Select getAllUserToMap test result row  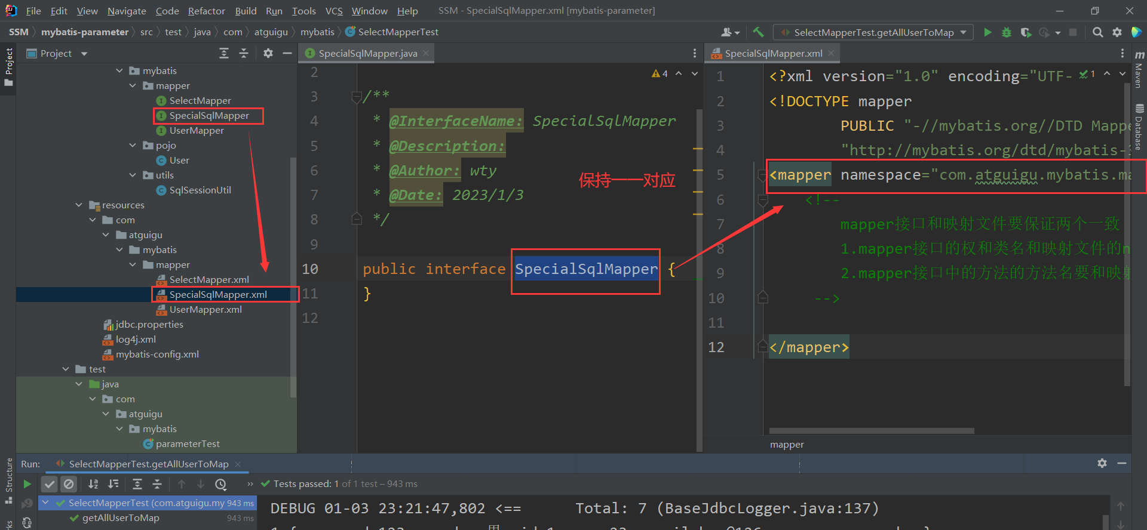click(148, 518)
